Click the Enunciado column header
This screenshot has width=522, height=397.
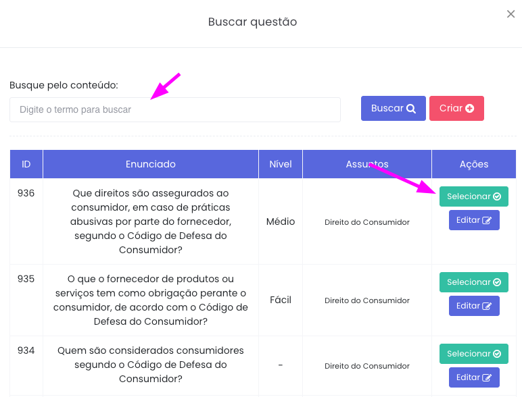[151, 164]
